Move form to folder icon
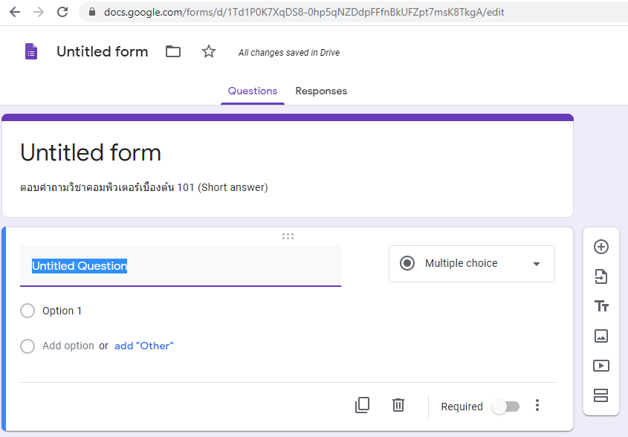The height and width of the screenshot is (437, 628). coord(173,51)
